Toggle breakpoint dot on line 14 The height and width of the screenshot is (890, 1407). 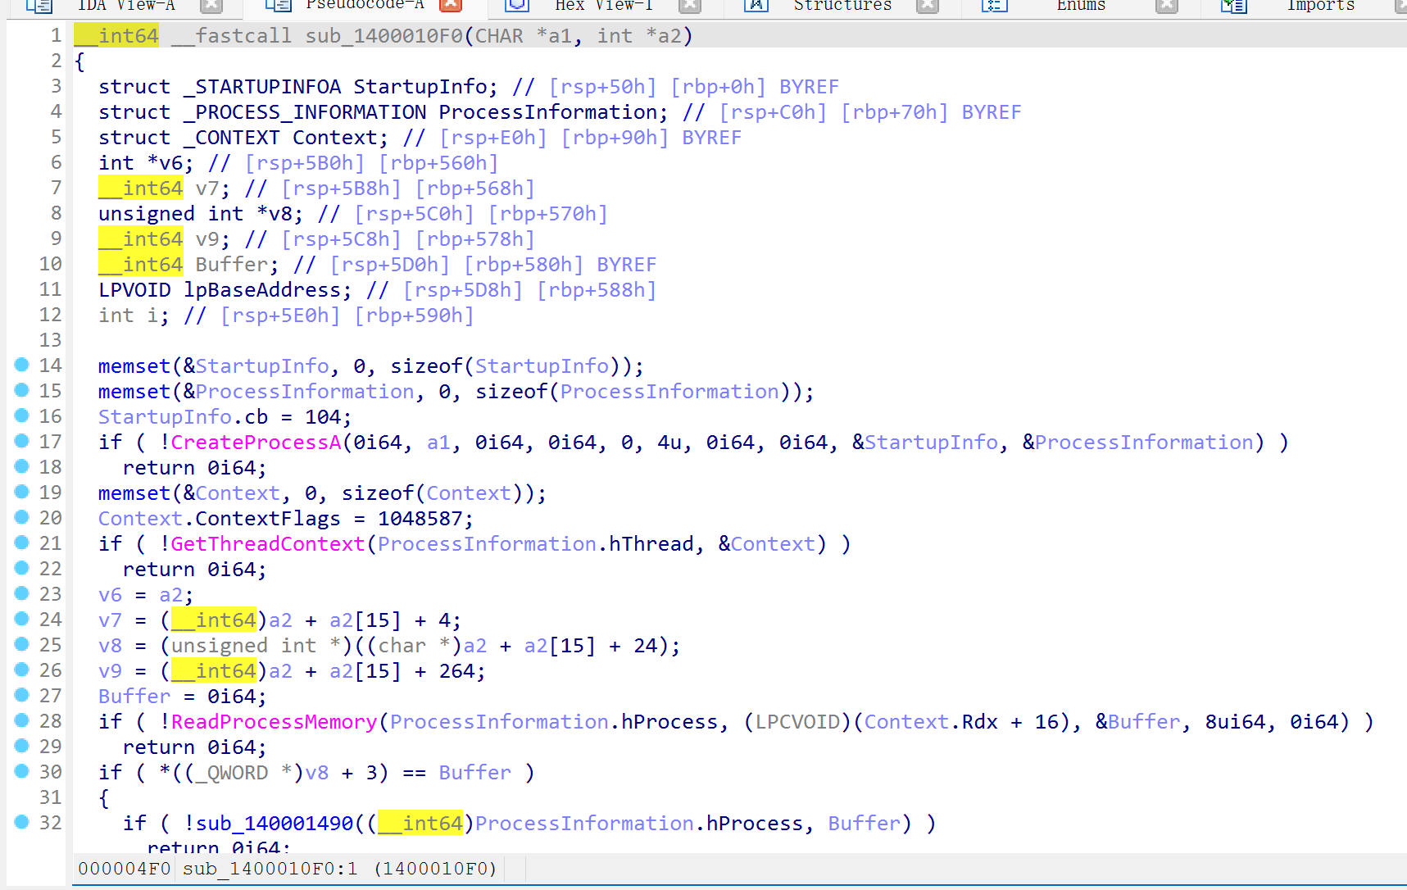click(x=22, y=365)
